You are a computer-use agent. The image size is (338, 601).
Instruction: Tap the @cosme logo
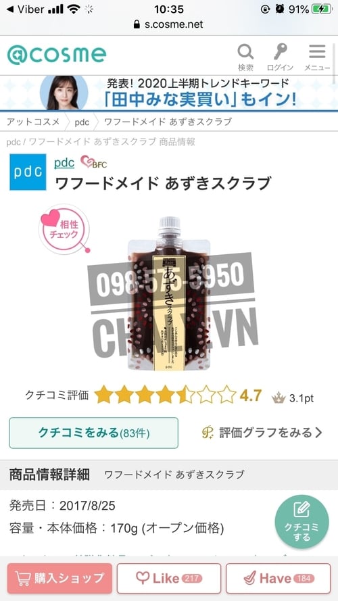pyautogui.click(x=57, y=55)
